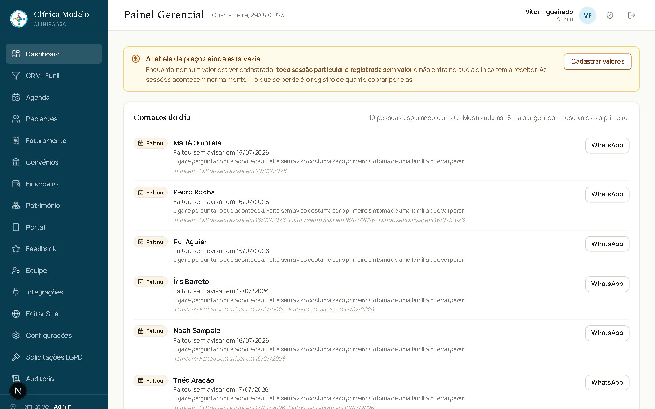This screenshot has height=409, width=655.
Task: Click the Solicitações LGPD gavel icon
Action: pyautogui.click(x=16, y=357)
